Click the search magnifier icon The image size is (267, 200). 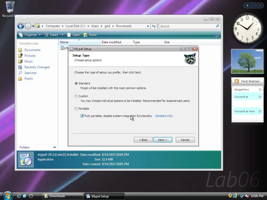coord(217,26)
